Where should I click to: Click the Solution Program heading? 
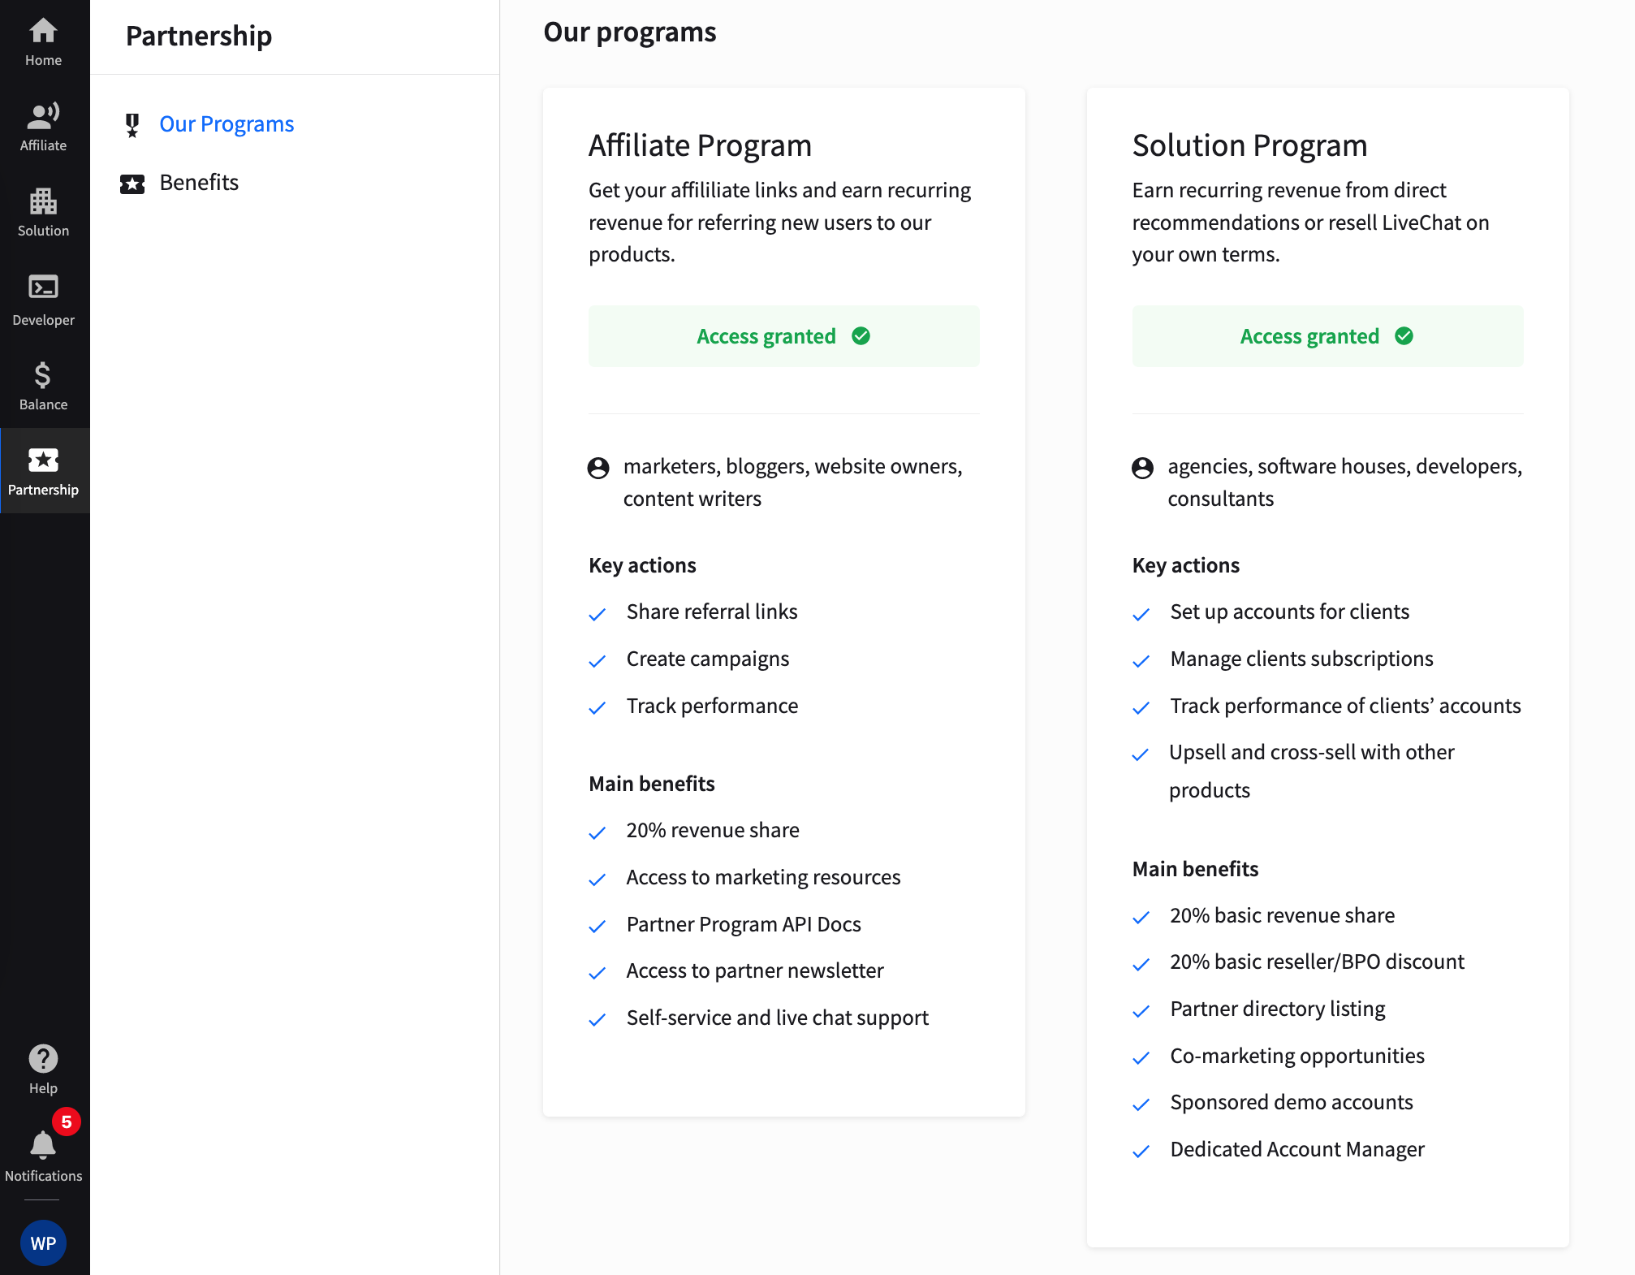click(x=1249, y=146)
